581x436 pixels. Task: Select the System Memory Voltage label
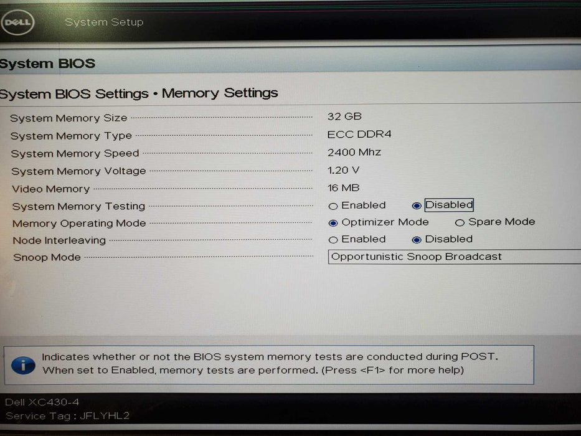tap(78, 171)
